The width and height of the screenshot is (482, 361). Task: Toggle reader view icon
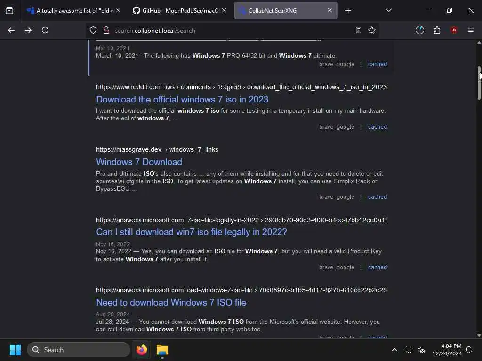[x=358, y=30]
